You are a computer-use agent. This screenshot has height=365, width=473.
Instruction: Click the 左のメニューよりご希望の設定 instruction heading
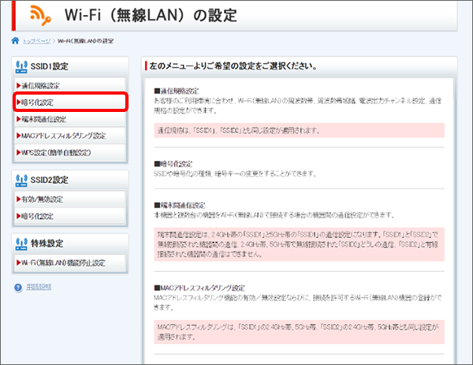pos(233,65)
